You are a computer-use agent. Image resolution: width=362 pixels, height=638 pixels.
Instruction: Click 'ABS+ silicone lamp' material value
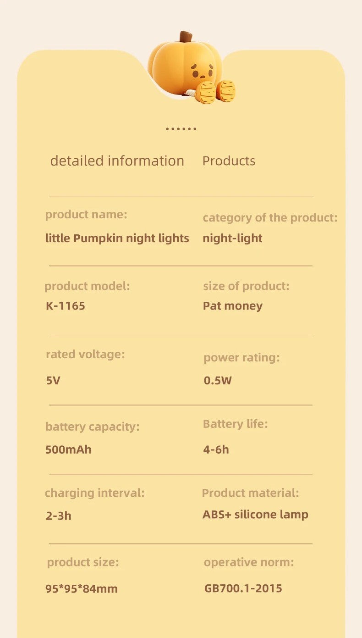click(255, 515)
